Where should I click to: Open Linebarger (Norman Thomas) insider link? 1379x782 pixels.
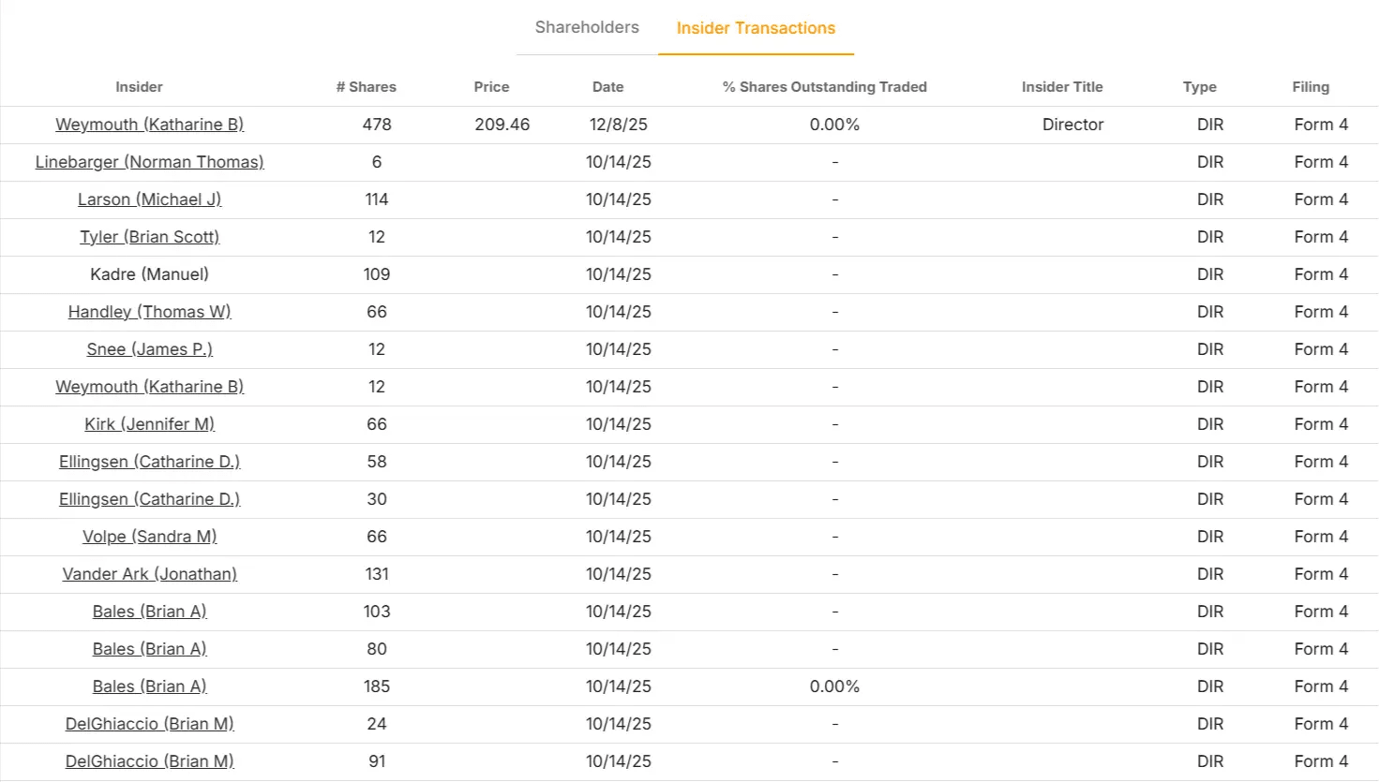click(149, 162)
